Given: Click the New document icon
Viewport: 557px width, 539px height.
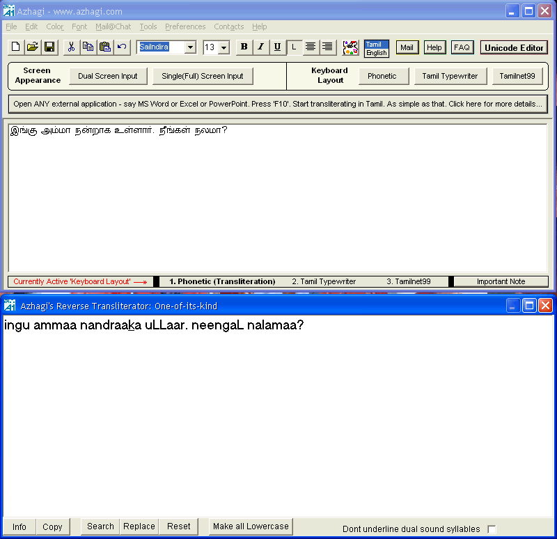Looking at the screenshot, I should tap(15, 47).
